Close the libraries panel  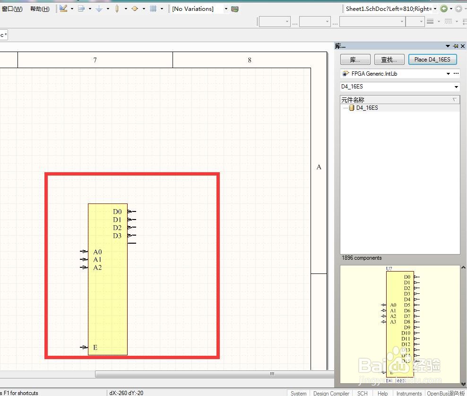(463, 46)
